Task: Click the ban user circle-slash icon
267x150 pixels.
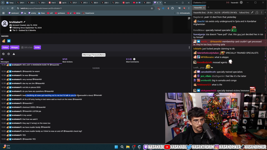Action: pyautogui.click(x=3, y=54)
